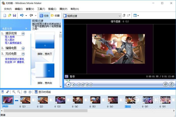The width and height of the screenshot is (176, 117).
Task: Open an existing project via folder icon
Action: pyautogui.click(x=10, y=15)
